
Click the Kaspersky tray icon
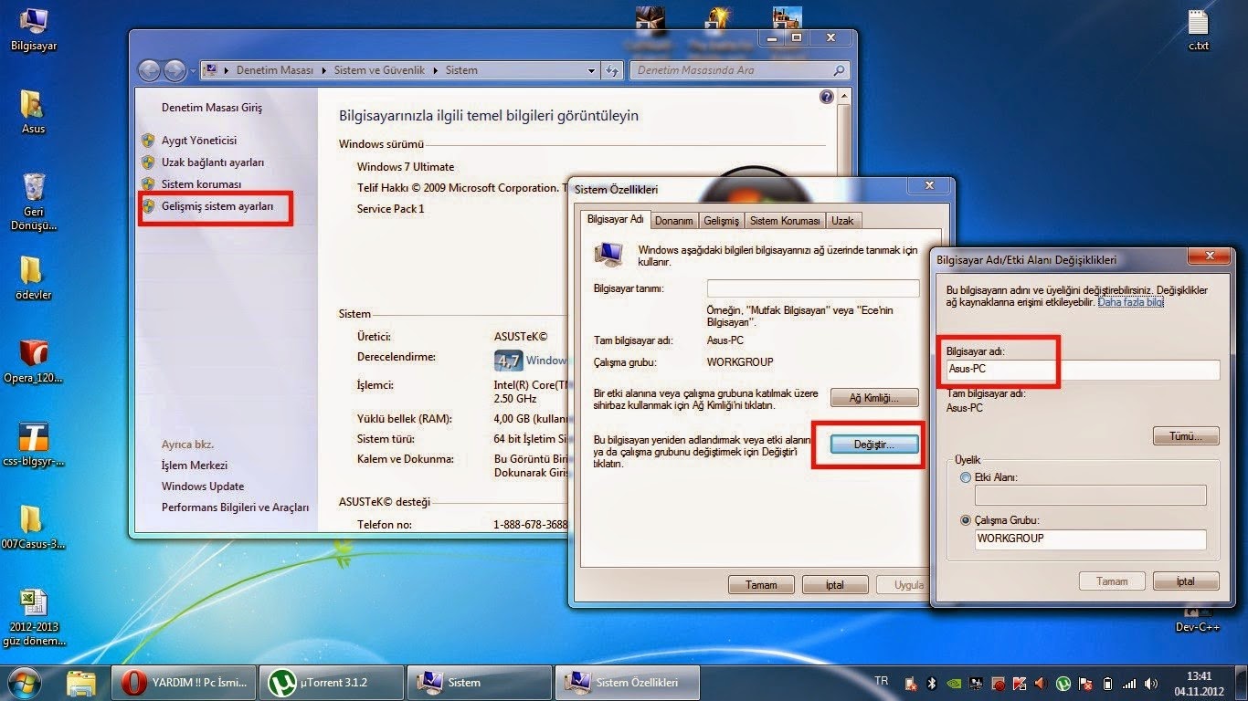[x=1021, y=683]
